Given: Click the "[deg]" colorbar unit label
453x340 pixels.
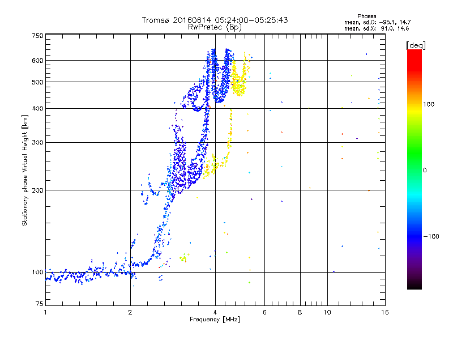Looking at the screenshot, I should pyautogui.click(x=416, y=45).
